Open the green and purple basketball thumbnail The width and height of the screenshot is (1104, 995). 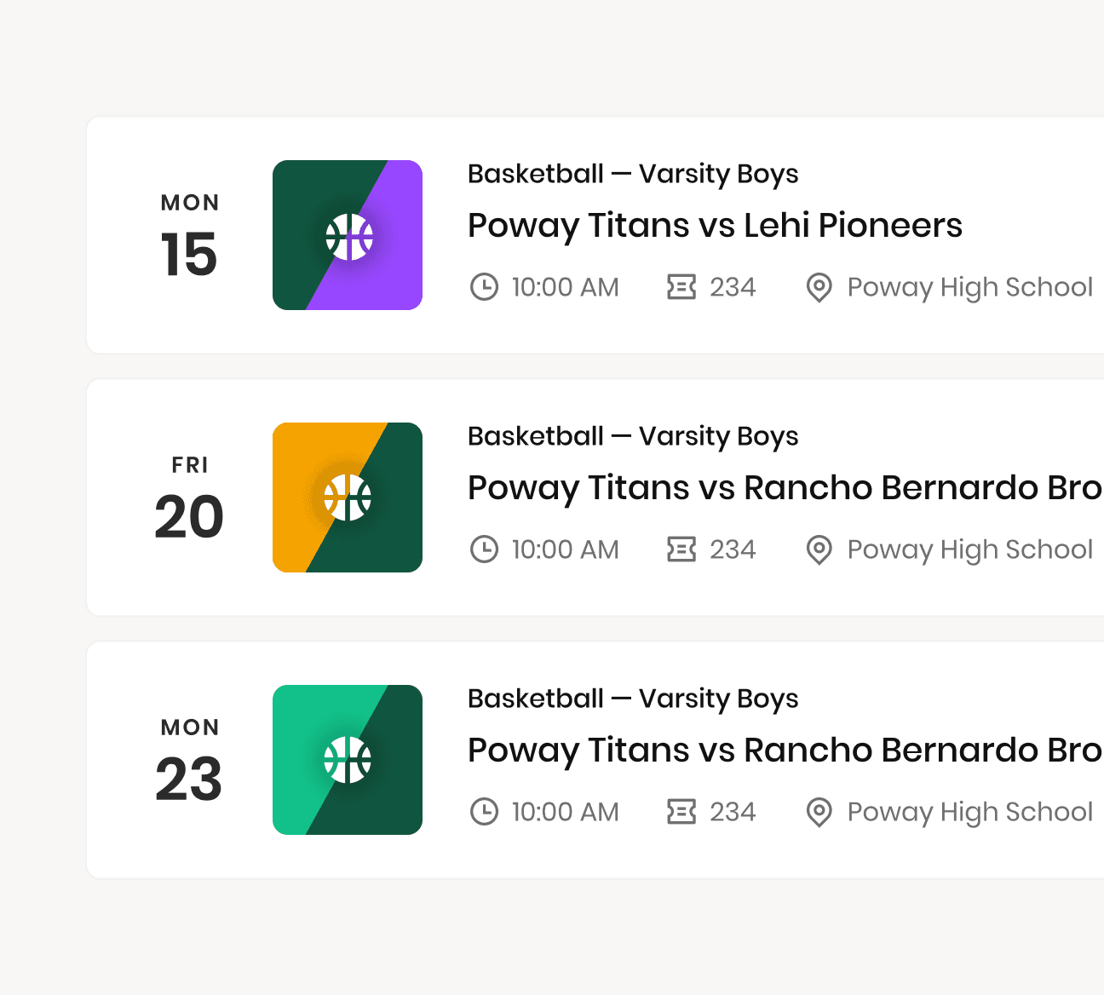coord(348,235)
